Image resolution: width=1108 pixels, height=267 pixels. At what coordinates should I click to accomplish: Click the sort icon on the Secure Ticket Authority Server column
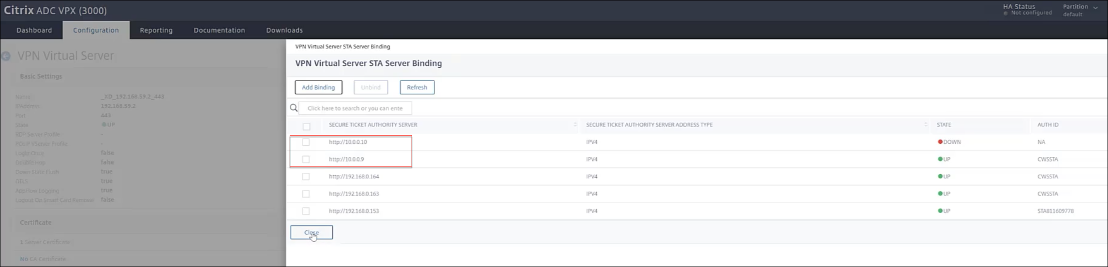coord(575,125)
